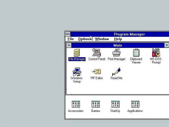Select the Windows Setup icon

(x=77, y=72)
